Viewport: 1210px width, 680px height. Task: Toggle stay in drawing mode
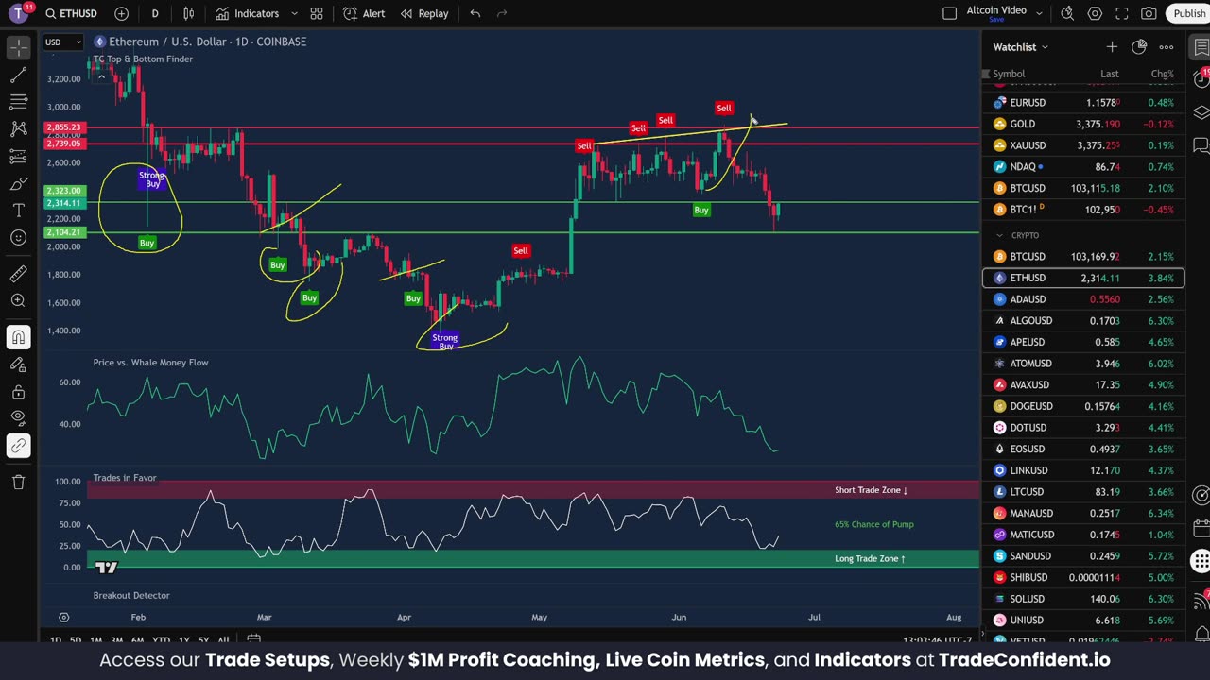point(18,365)
